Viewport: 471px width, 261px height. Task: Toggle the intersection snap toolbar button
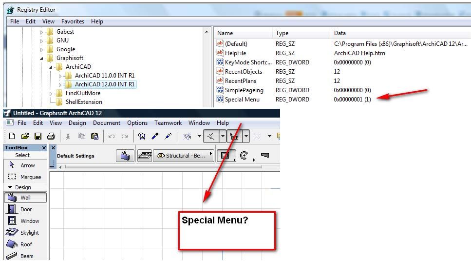[x=211, y=136]
